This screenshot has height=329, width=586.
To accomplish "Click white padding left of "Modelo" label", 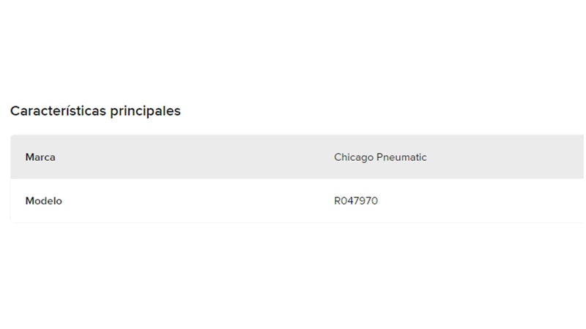I will point(18,201).
